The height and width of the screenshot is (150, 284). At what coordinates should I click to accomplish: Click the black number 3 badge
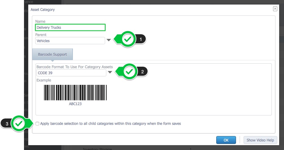click(7, 124)
